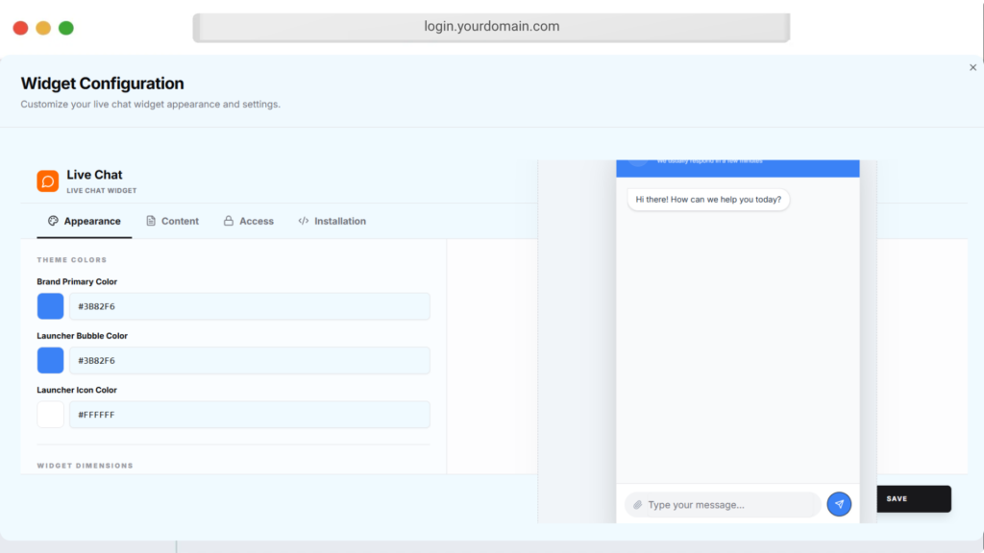984x553 pixels.
Task: Open the Brand Primary Color swatch
Action: pos(50,306)
